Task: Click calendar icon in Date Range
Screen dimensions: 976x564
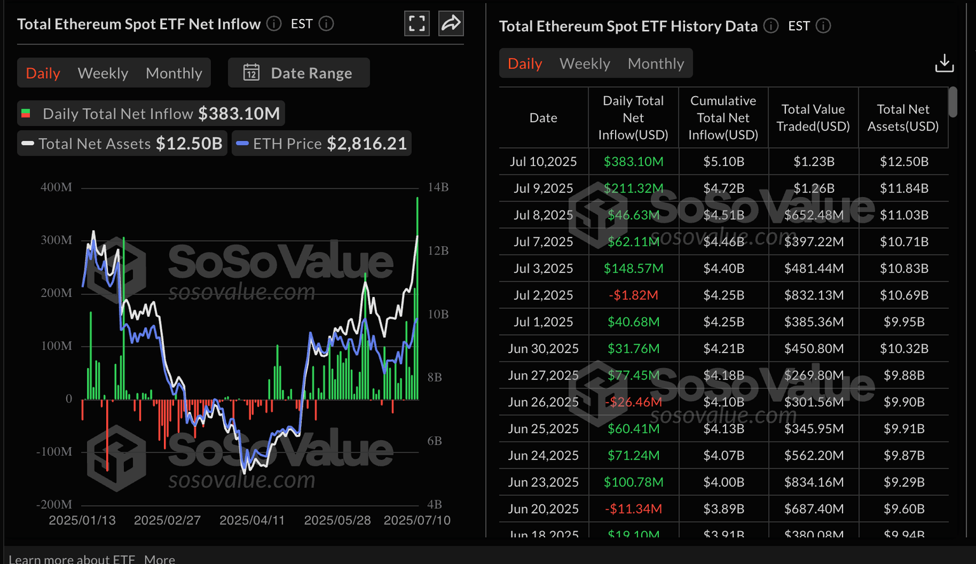Action: point(252,72)
